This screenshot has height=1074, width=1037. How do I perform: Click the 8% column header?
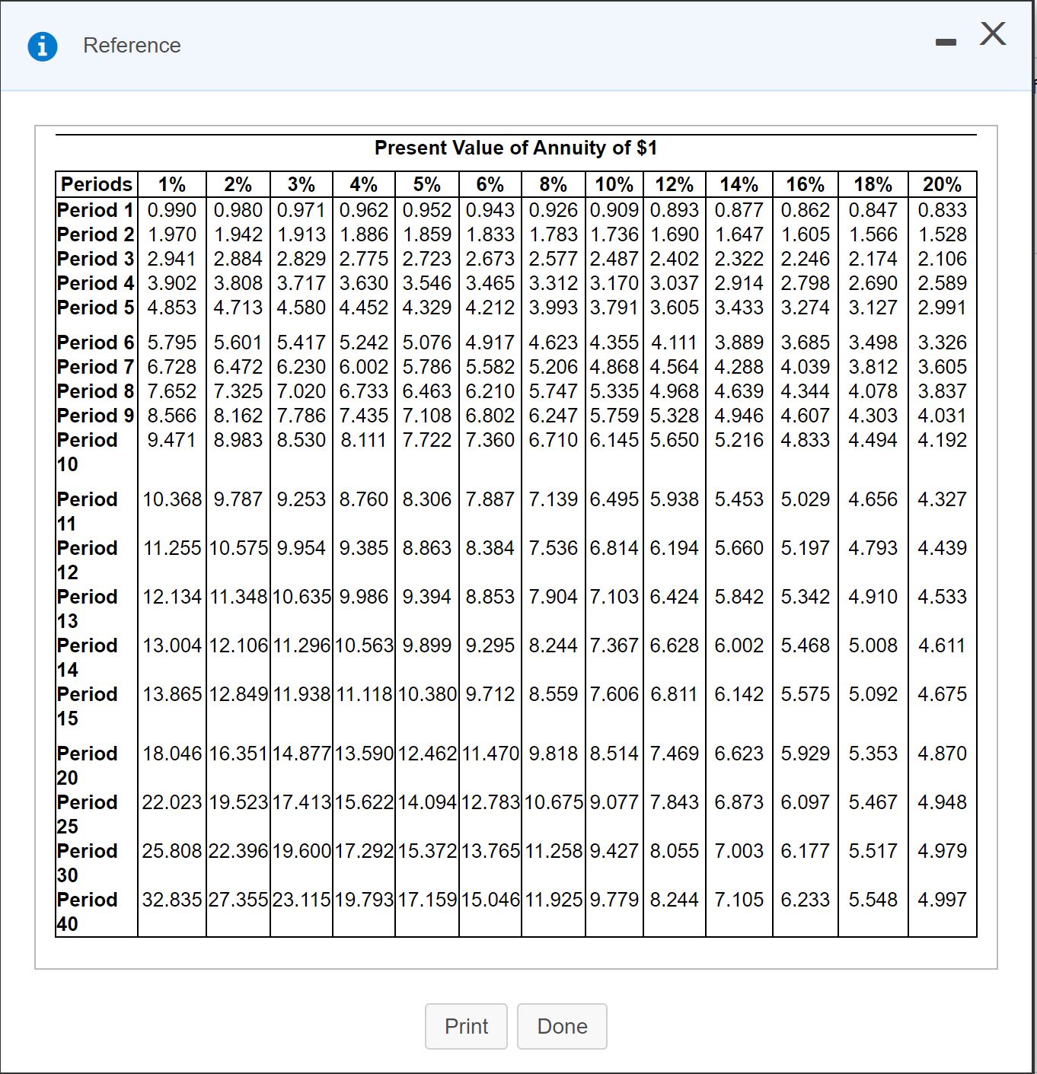pyautogui.click(x=554, y=184)
